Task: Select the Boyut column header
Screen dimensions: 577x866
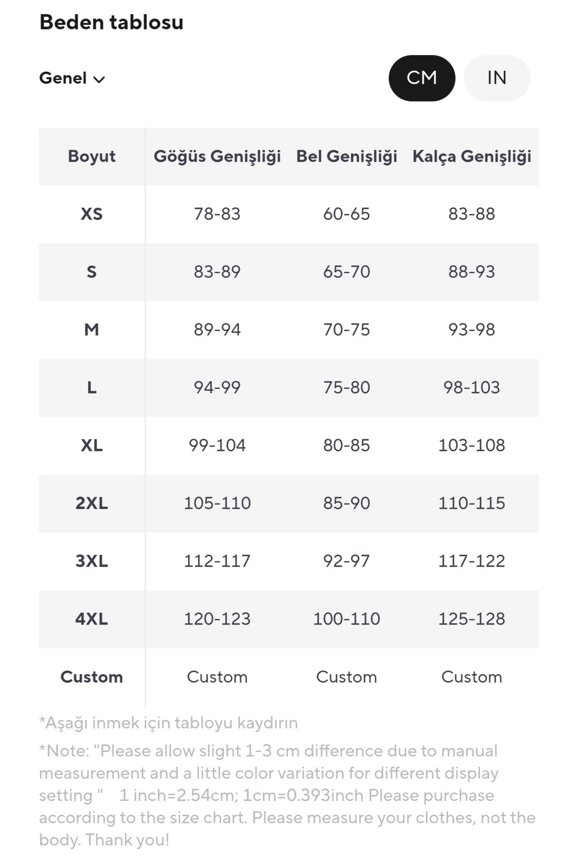Action: pos(91,156)
